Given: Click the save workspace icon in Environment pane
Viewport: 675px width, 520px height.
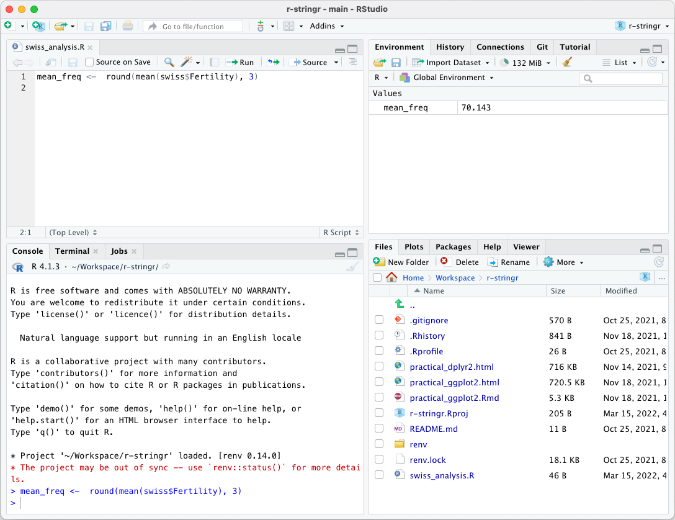Looking at the screenshot, I should click(396, 62).
